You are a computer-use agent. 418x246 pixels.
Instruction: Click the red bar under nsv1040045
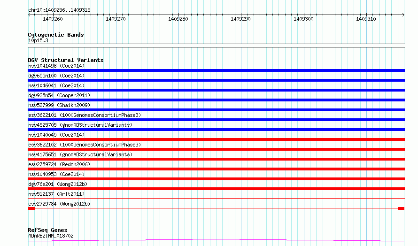(x=216, y=139)
